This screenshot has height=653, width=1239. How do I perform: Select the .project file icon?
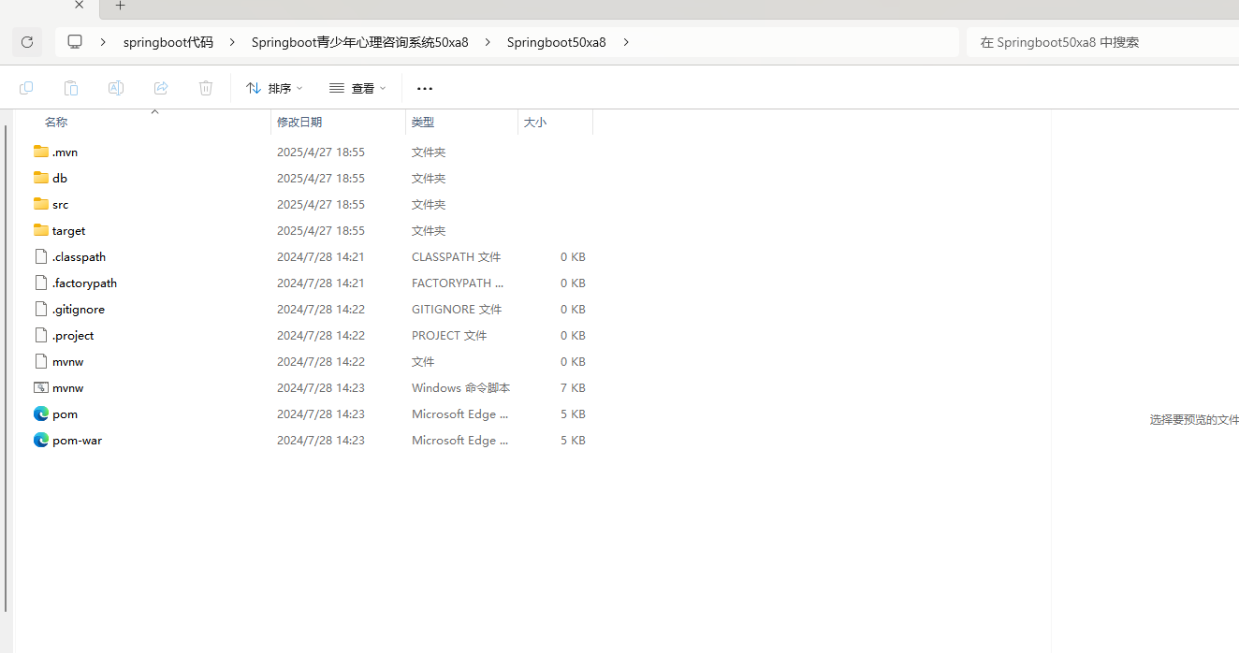40,335
